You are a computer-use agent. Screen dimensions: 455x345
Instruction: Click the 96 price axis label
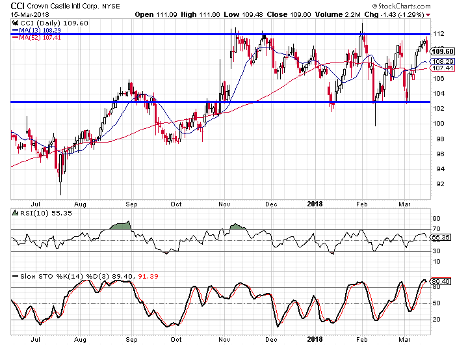(x=440, y=154)
